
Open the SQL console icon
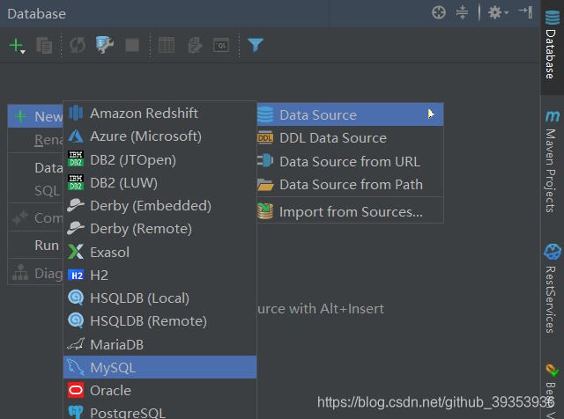click(221, 45)
